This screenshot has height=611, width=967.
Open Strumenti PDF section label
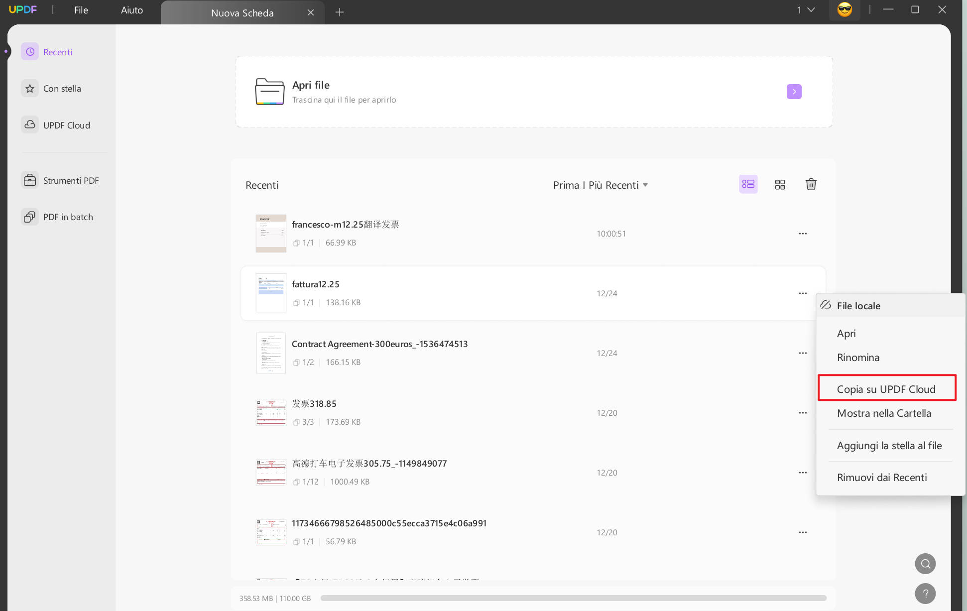(x=71, y=181)
